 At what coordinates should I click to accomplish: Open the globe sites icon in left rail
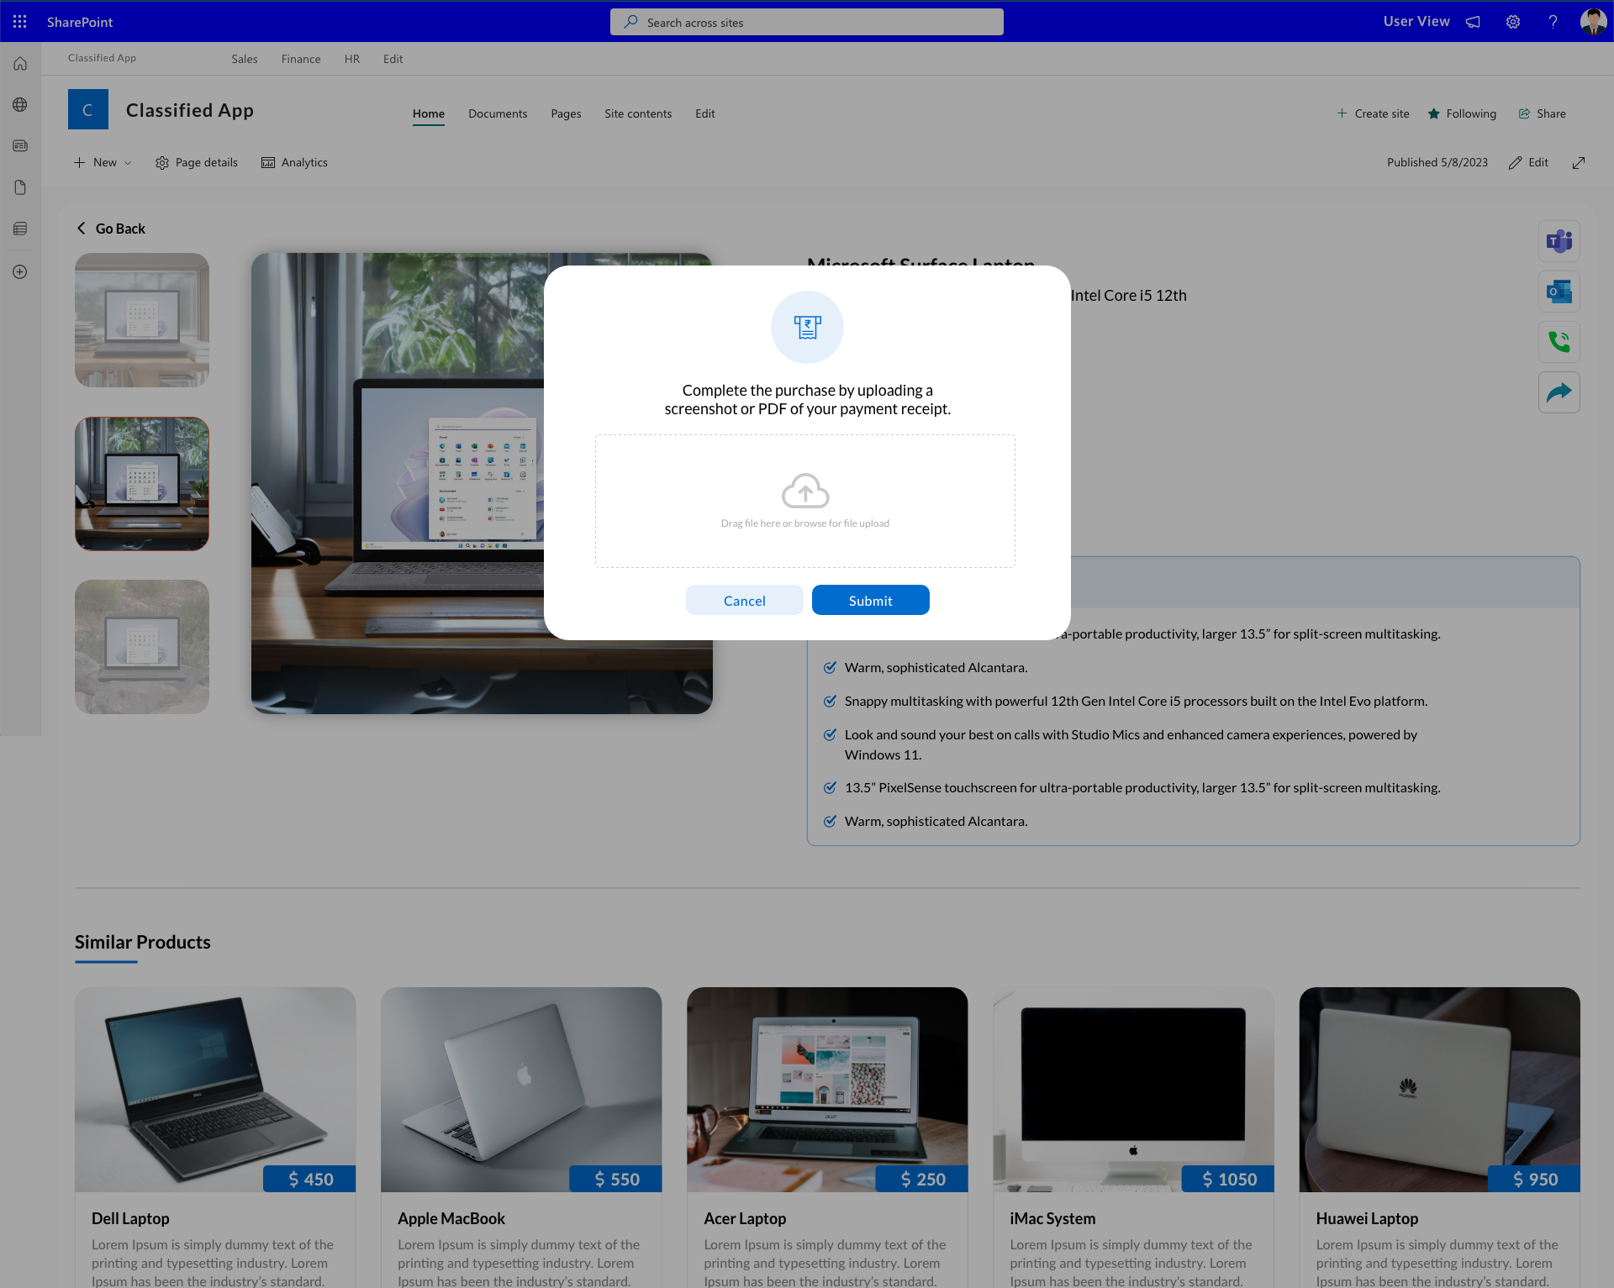[x=20, y=105]
